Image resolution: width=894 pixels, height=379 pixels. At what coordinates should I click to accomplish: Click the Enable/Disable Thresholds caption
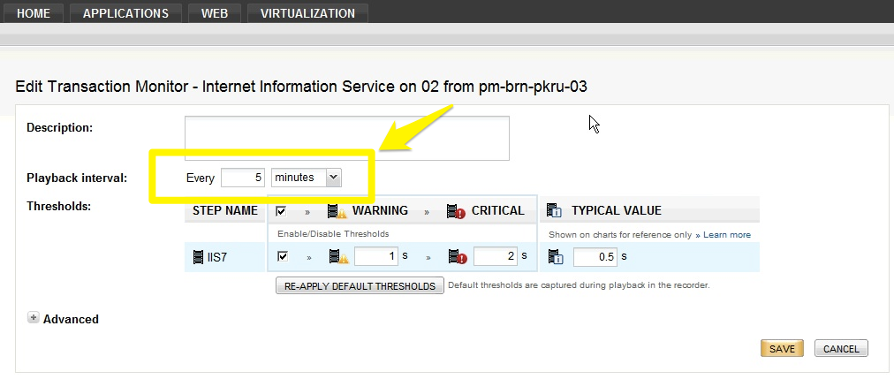click(x=333, y=233)
